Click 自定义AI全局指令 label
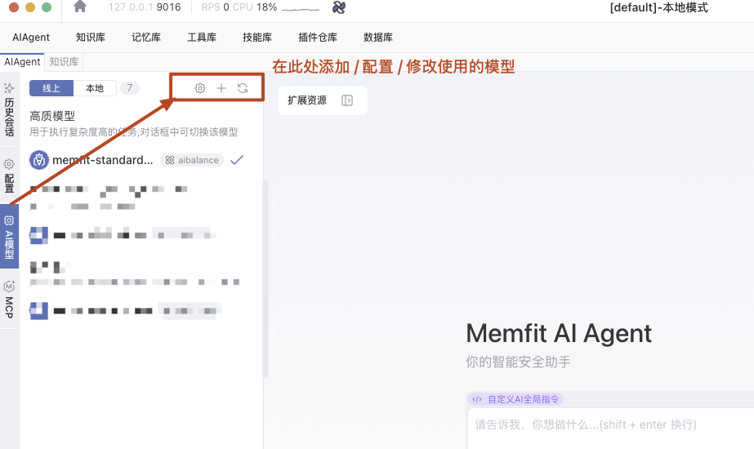Screen dimensions: 754x449 click(523, 399)
